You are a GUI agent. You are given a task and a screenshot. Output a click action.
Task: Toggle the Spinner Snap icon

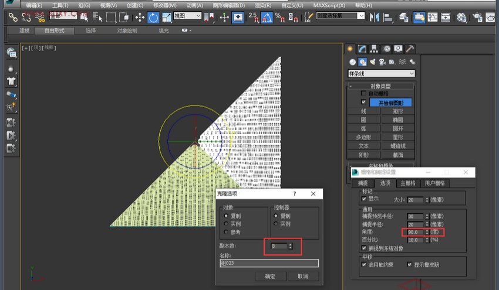pyautogui.click(x=293, y=17)
